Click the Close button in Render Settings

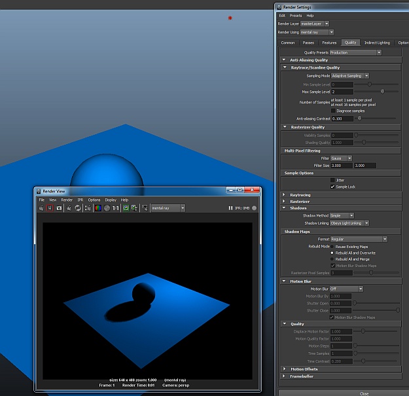click(364, 393)
